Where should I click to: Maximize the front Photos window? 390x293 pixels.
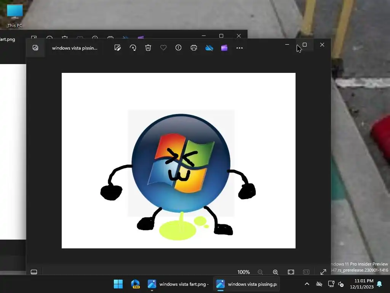[305, 45]
